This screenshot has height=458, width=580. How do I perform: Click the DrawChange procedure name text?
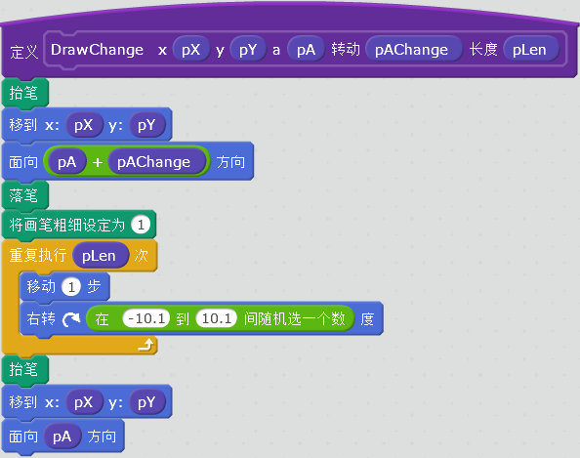97,50
